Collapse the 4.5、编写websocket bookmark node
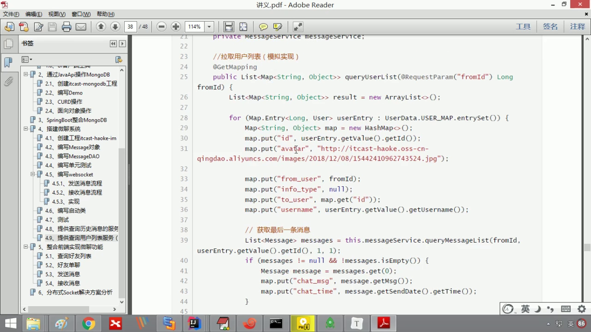The width and height of the screenshot is (591, 332). click(x=33, y=174)
